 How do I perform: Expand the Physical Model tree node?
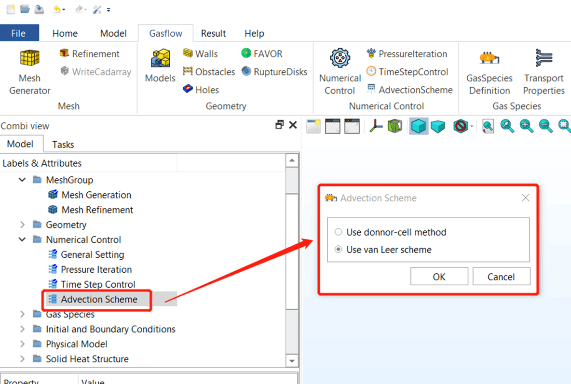click(22, 344)
